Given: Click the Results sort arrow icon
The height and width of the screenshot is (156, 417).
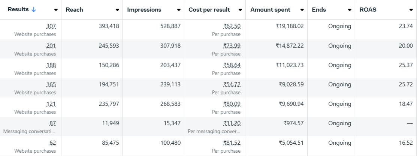Looking at the screenshot, I should [34, 10].
